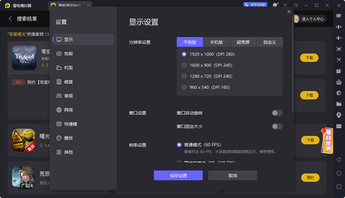Click the volume up icon
The width and height of the screenshot is (345, 198).
tap(339, 27)
